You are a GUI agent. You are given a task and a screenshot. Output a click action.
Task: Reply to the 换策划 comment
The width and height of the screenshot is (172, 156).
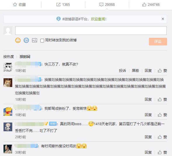click(148, 100)
